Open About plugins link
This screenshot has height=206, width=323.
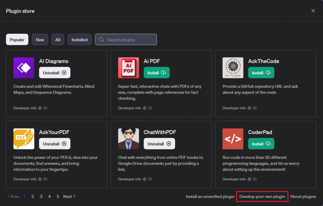click(x=303, y=197)
